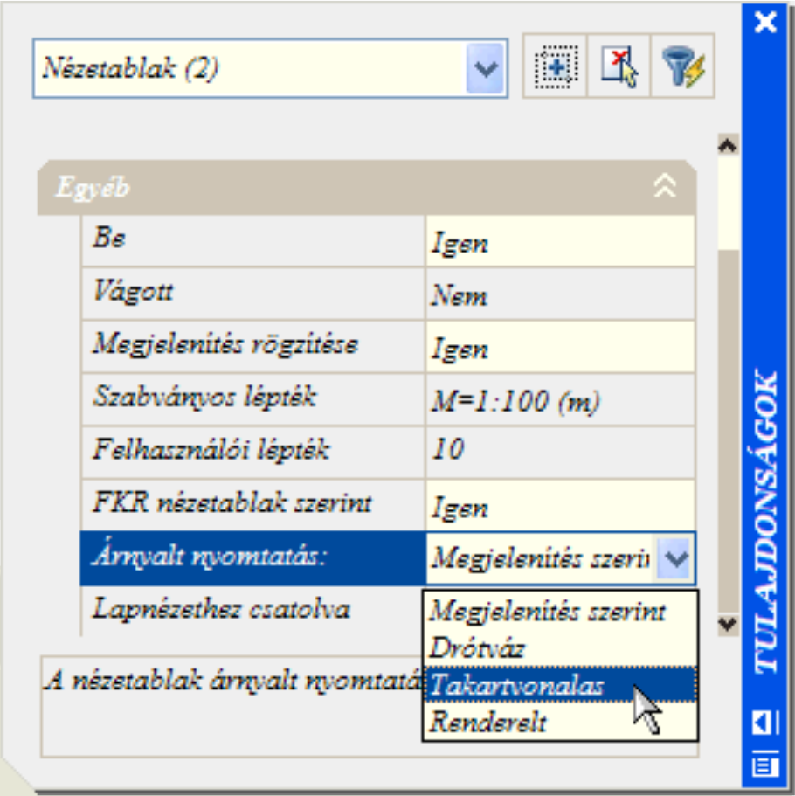The image size is (795, 796).
Task: Choose Drótváz from the list
Action: tap(560, 648)
